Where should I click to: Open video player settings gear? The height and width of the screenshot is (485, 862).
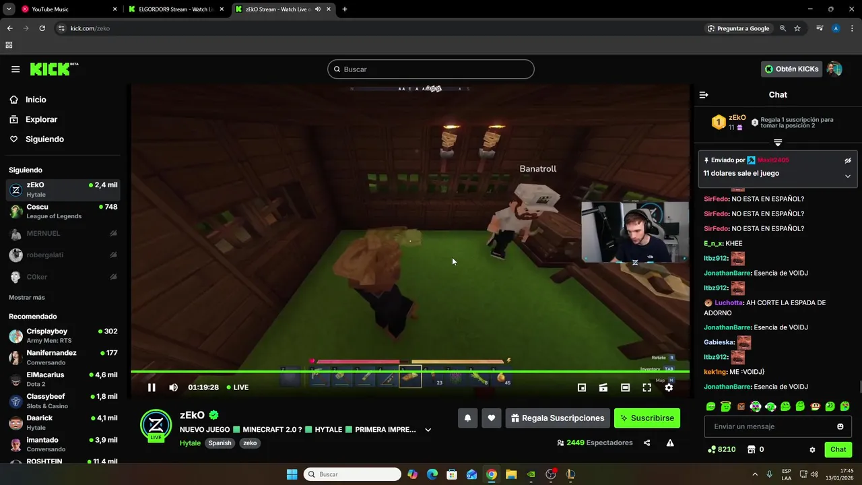point(669,387)
